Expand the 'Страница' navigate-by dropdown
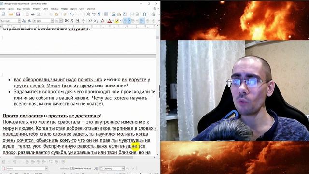 tap(123, 168)
